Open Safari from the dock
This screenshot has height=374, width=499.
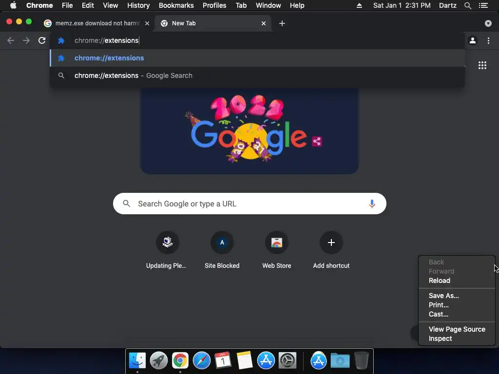[201, 361]
